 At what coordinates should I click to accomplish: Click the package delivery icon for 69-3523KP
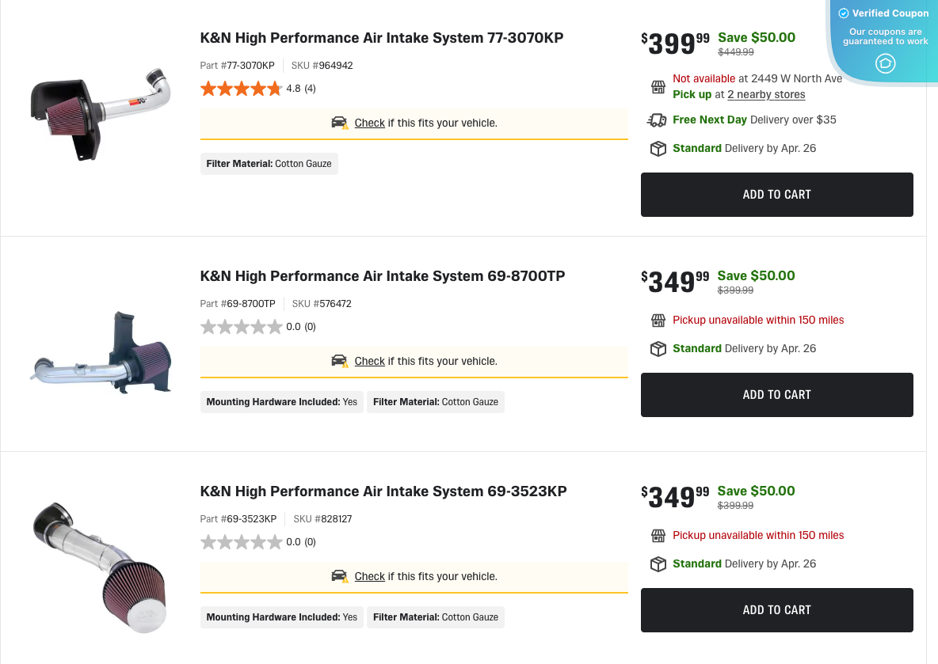click(658, 563)
